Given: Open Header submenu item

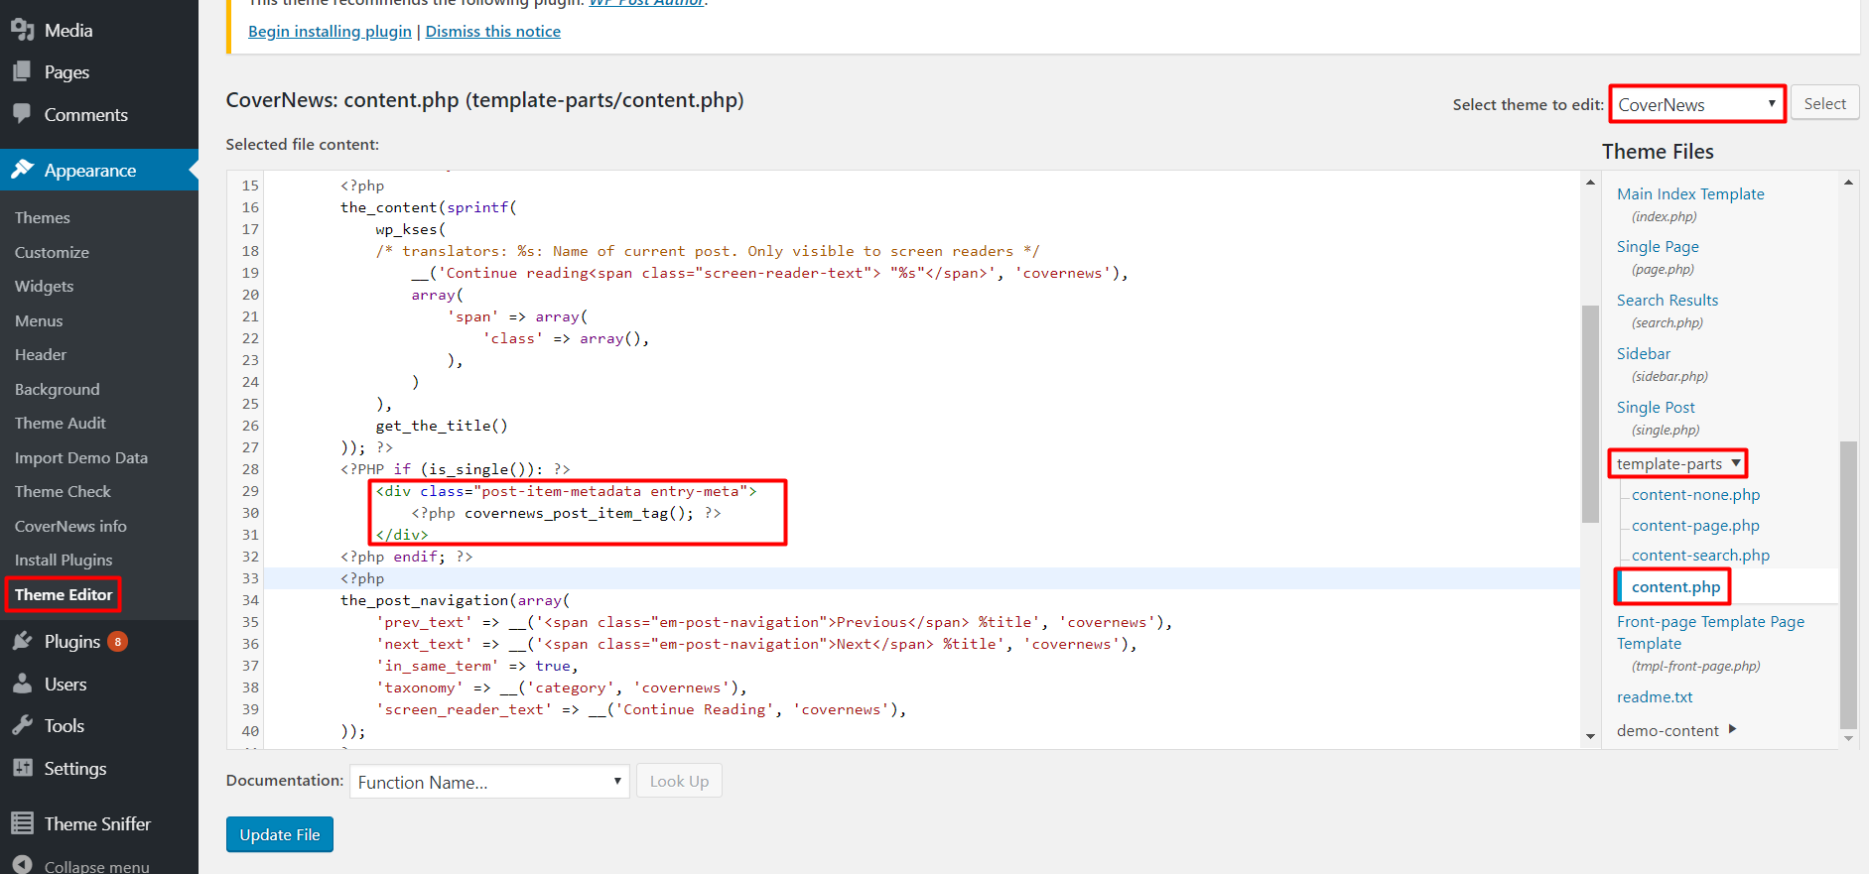Looking at the screenshot, I should 41,354.
